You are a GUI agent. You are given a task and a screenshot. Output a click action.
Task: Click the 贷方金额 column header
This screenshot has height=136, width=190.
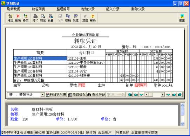click(156, 51)
